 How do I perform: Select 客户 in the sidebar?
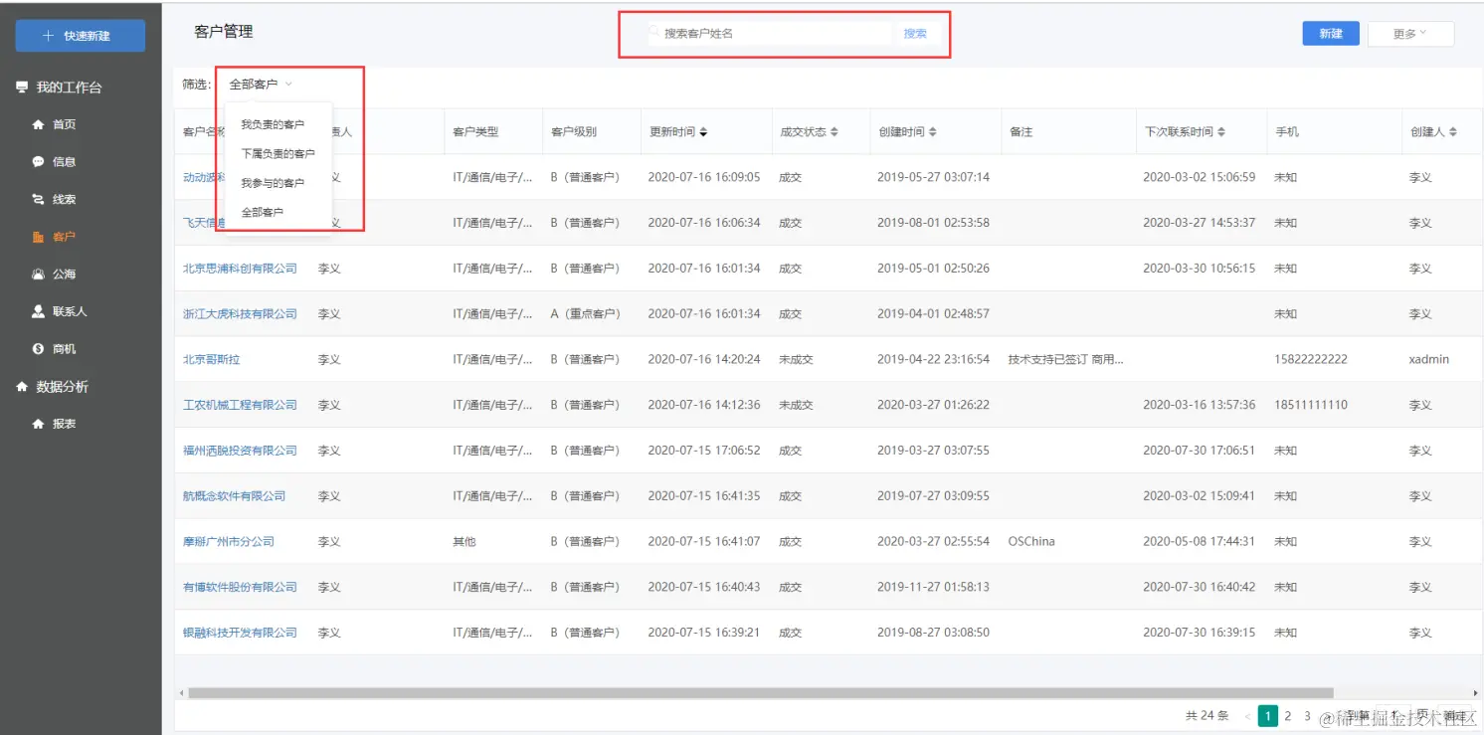coord(65,237)
